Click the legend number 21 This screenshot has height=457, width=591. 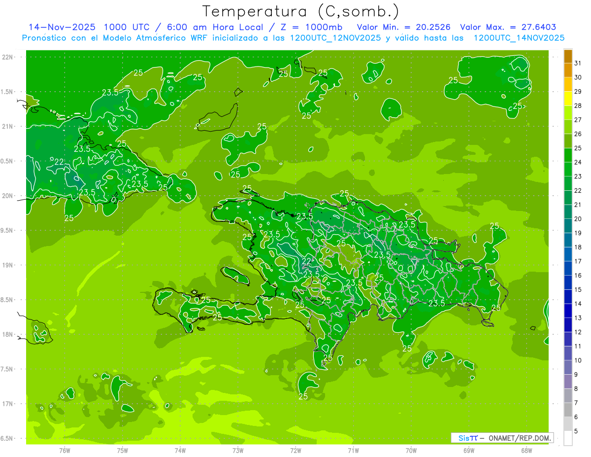point(578,205)
